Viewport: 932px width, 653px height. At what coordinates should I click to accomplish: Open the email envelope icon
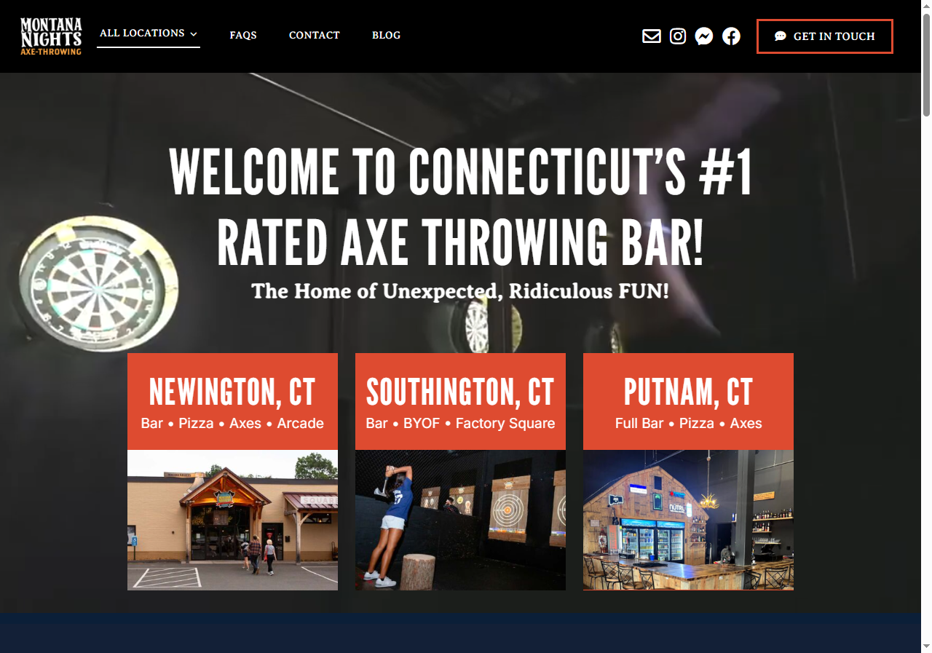click(x=652, y=36)
